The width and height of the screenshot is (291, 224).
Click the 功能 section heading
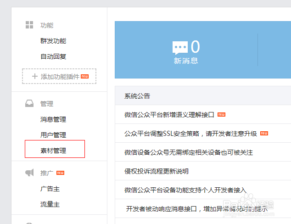click(47, 25)
